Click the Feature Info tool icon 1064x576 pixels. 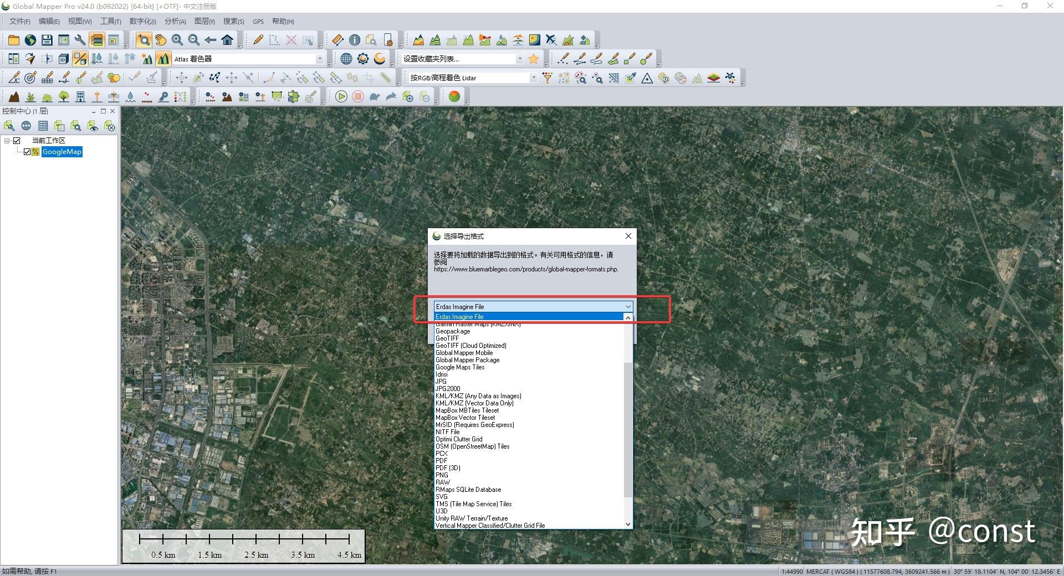355,40
